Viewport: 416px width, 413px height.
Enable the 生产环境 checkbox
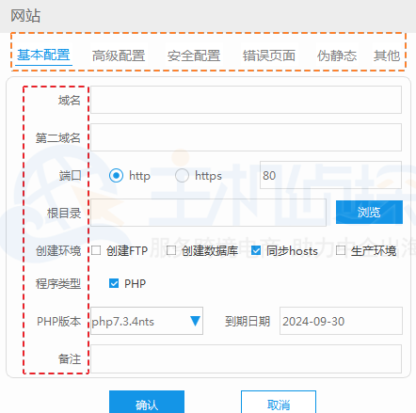[x=341, y=250]
